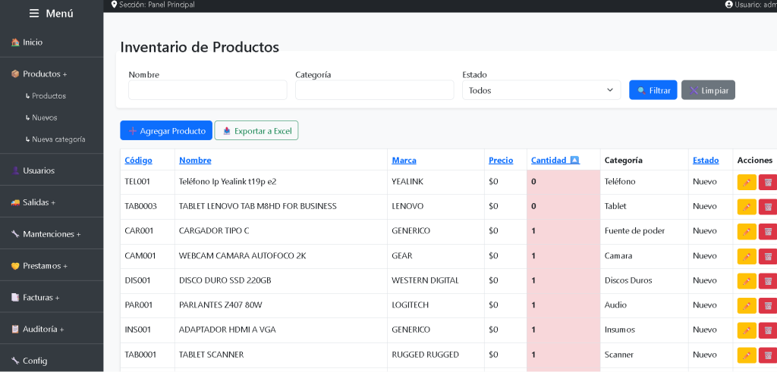Click the Filtrar button

click(x=653, y=90)
